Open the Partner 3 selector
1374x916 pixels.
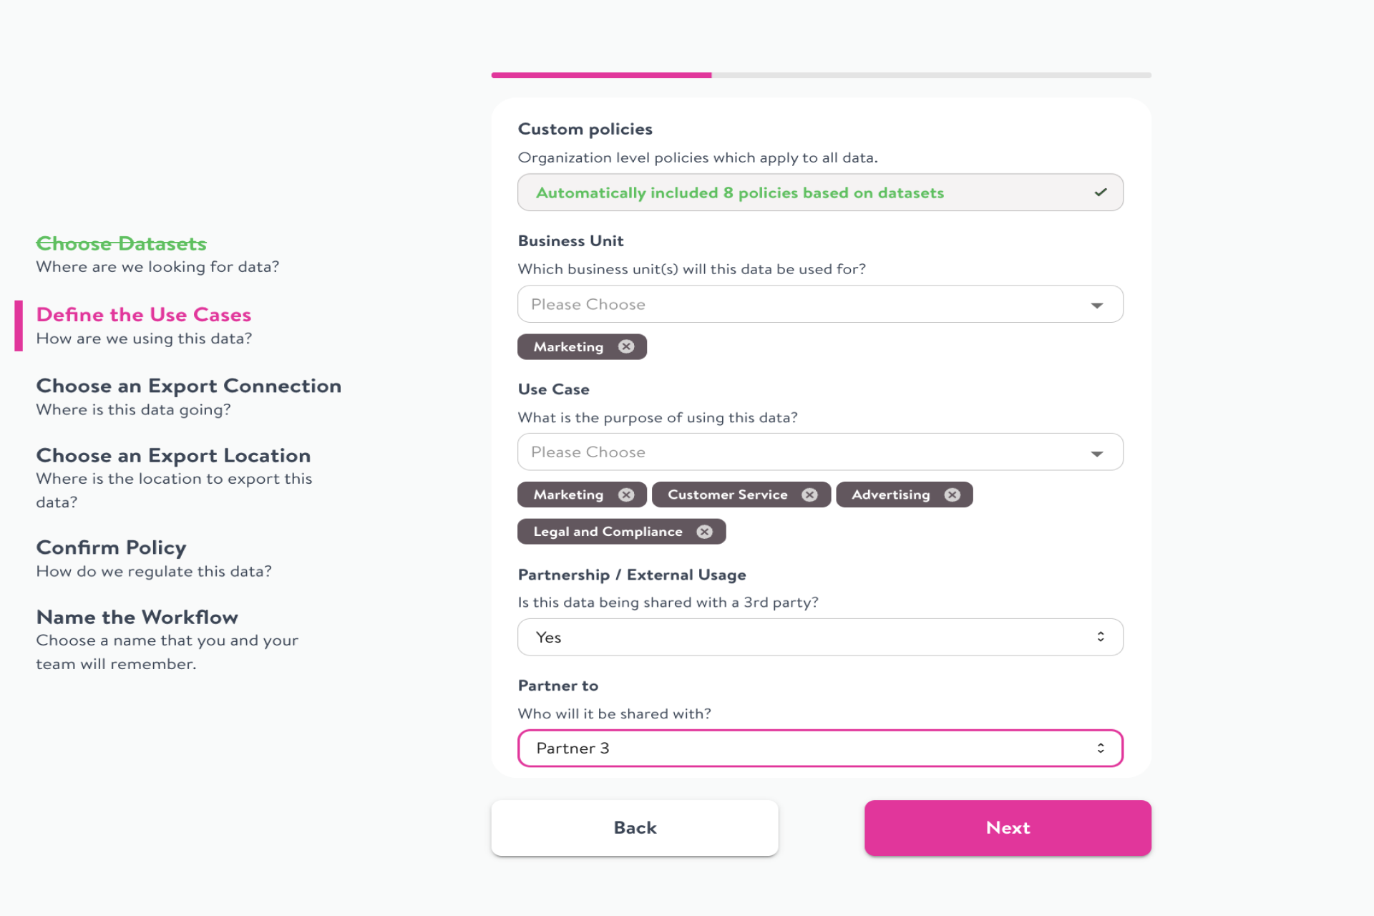click(820, 749)
